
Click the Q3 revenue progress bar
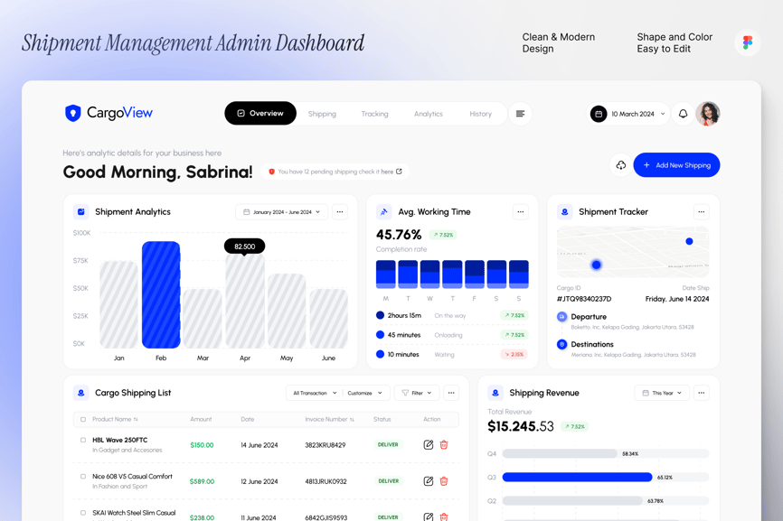pos(577,477)
